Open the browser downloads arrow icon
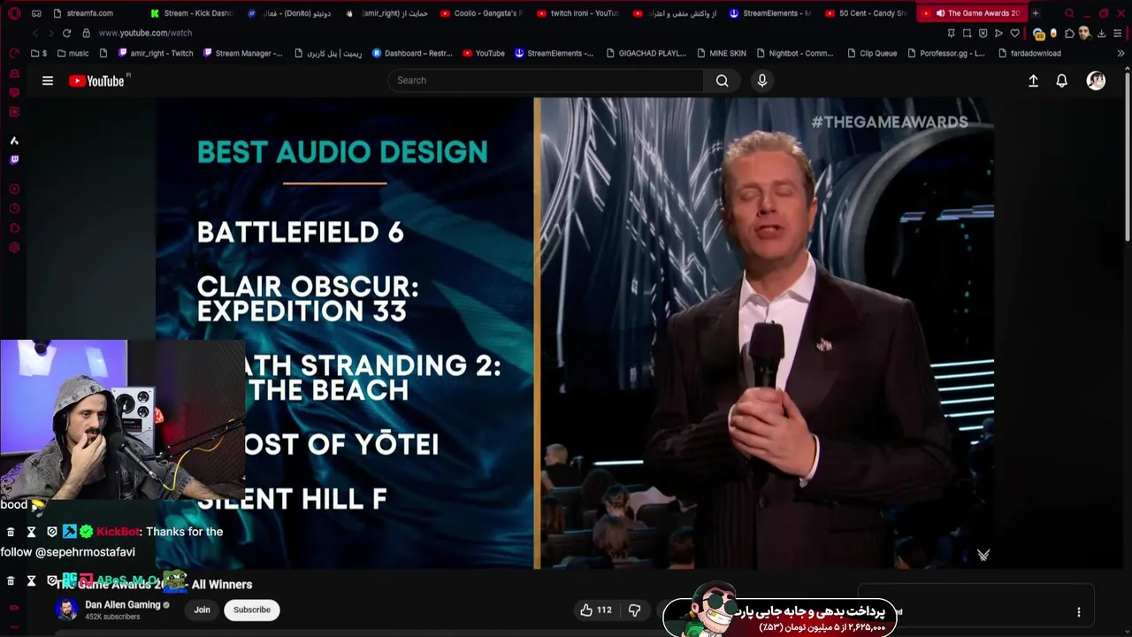This screenshot has height=637, width=1132. pos(1101,33)
